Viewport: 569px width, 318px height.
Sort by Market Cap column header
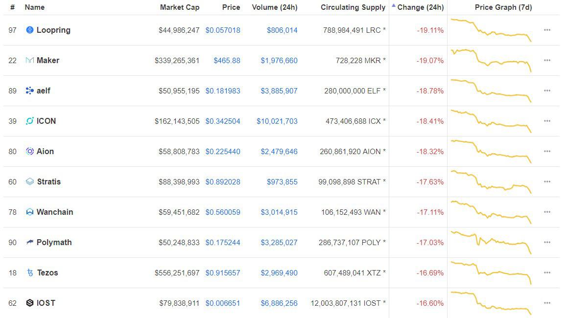(x=179, y=7)
